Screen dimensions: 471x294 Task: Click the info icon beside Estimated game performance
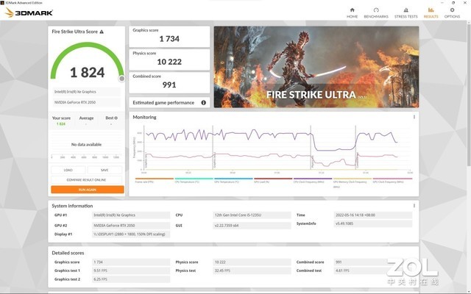(199, 103)
